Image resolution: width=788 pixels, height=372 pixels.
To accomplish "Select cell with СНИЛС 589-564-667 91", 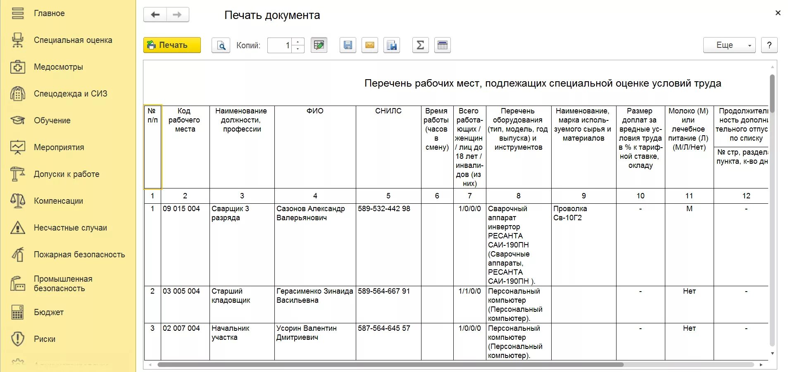I will pyautogui.click(x=388, y=304).
